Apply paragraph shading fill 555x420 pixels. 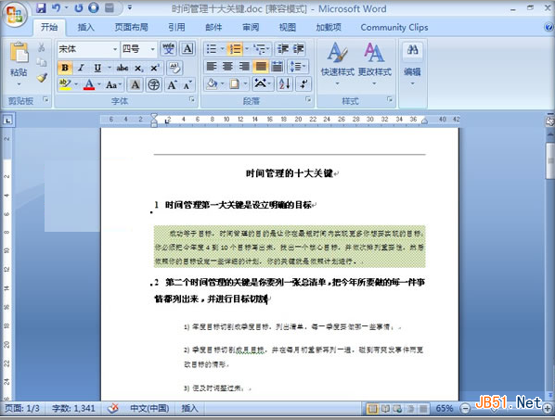[212, 83]
